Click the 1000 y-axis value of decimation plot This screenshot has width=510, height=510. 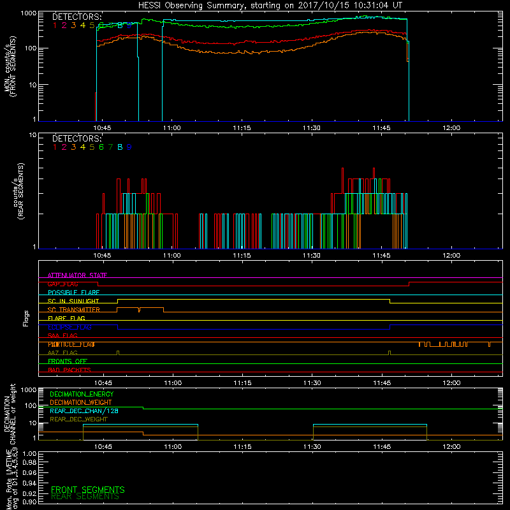coord(28,390)
